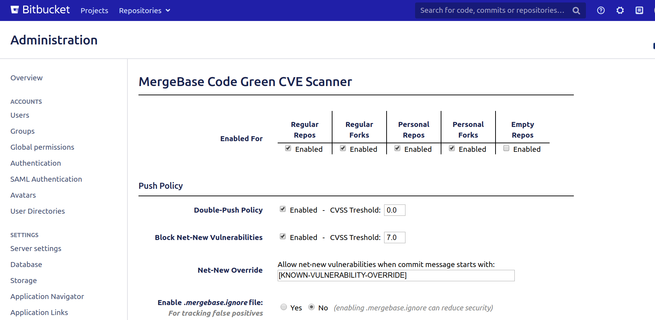Screen dimensions: 655x320
Task: Edit Block Net-New CVSS threshold field
Action: (394, 238)
